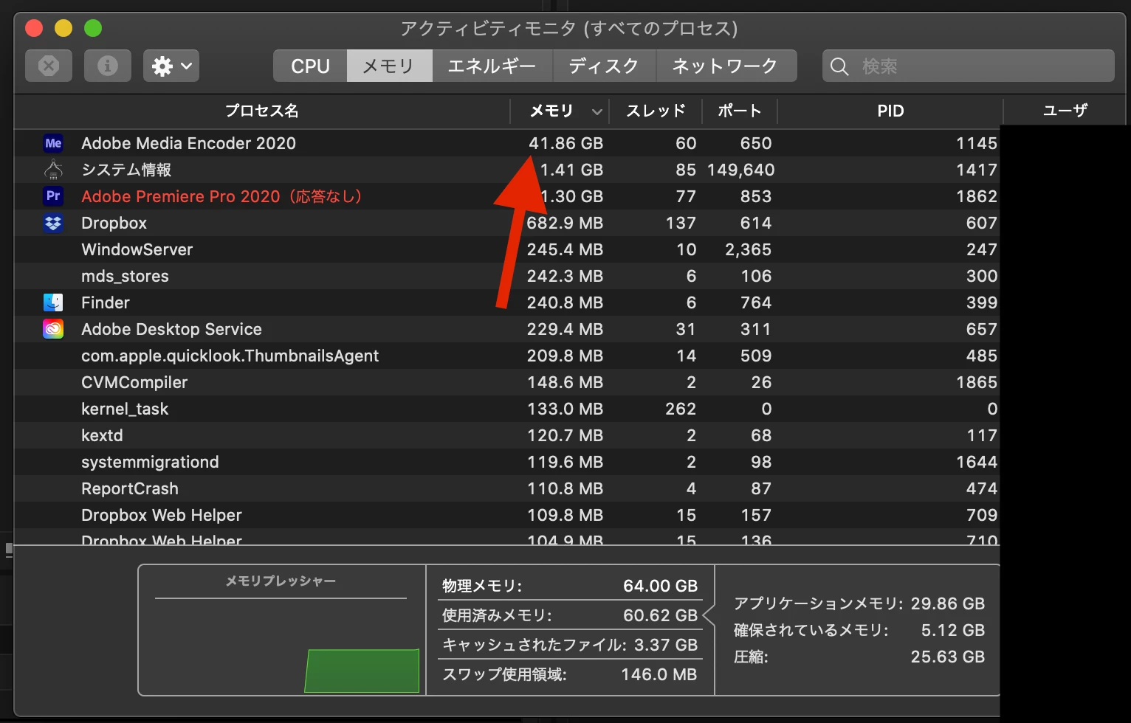Viewport: 1131px width, 723px height.
Task: Sort by PID column header
Action: [x=890, y=111]
